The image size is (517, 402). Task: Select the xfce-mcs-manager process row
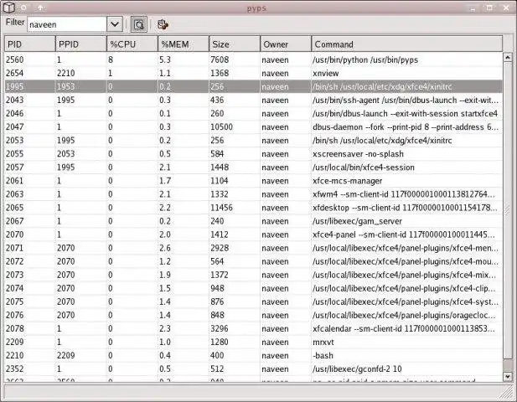pyautogui.click(x=253, y=181)
